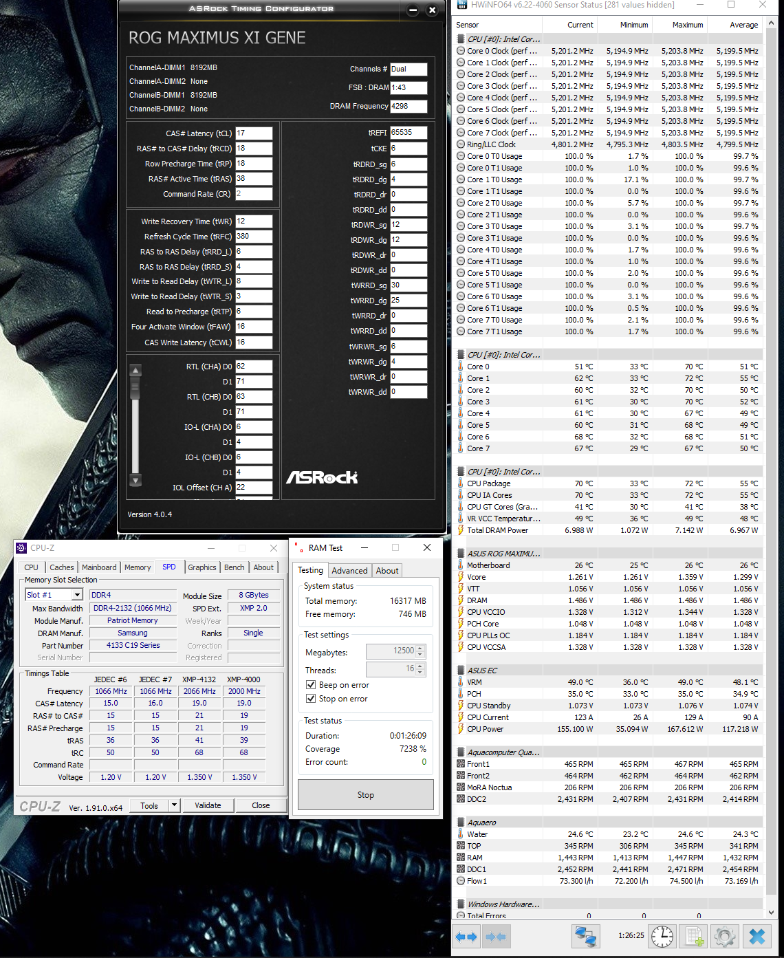Click Threads spinner arrows in RAM Test
Viewport: 784px width, 958px height.
[420, 669]
